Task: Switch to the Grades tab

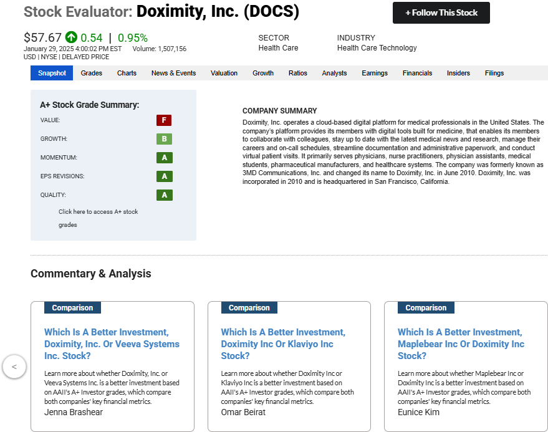Action: click(91, 73)
